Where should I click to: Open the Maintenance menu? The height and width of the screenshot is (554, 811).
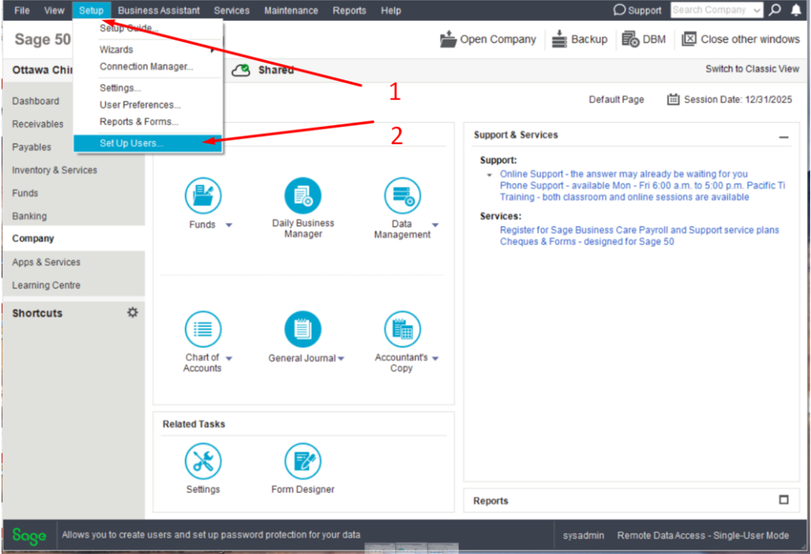[x=291, y=10]
